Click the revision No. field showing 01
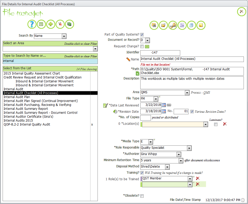This screenshot has width=248, height=204. (x=181, y=111)
